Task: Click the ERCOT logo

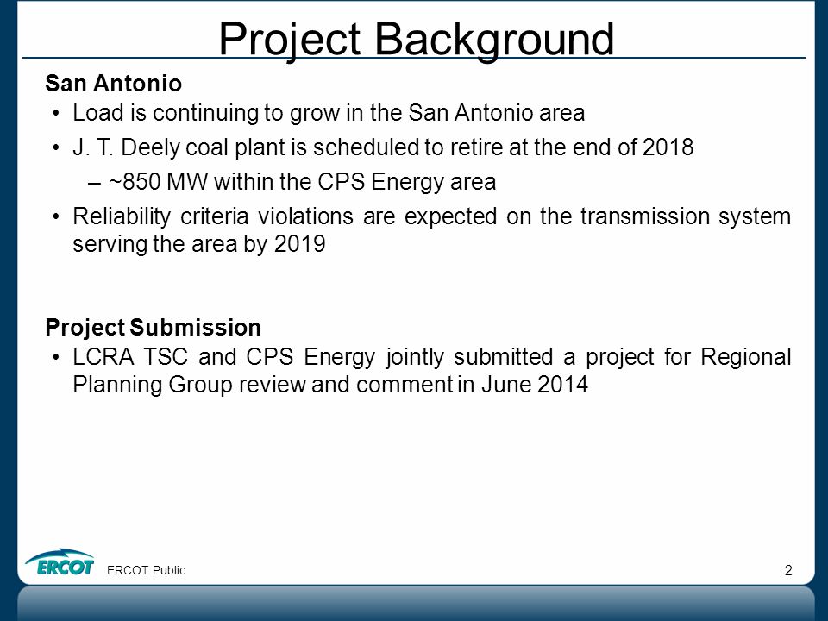Action: click(60, 561)
